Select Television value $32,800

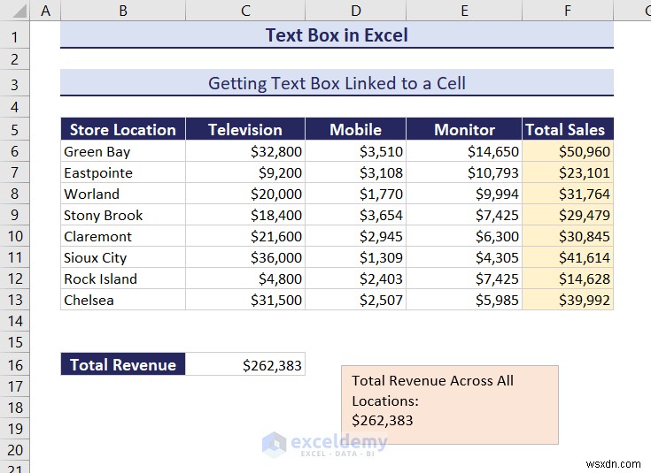(x=245, y=151)
